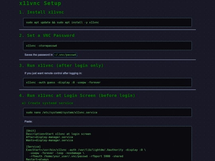Click the 'ExecStart=/usr/bin/x11vnc' line

click(x=86, y=150)
